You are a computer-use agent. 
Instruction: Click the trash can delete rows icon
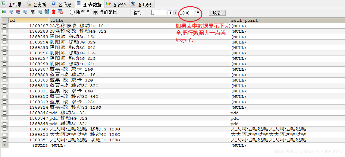pyautogui.click(x=53, y=12)
